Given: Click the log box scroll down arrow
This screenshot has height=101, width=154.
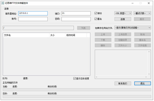Looking at the screenshot, I should [149, 74].
